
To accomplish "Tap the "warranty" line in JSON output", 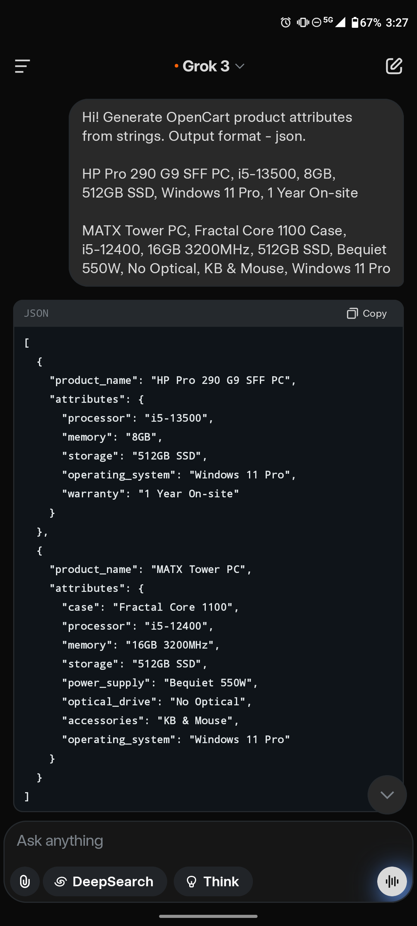I will click(x=151, y=494).
